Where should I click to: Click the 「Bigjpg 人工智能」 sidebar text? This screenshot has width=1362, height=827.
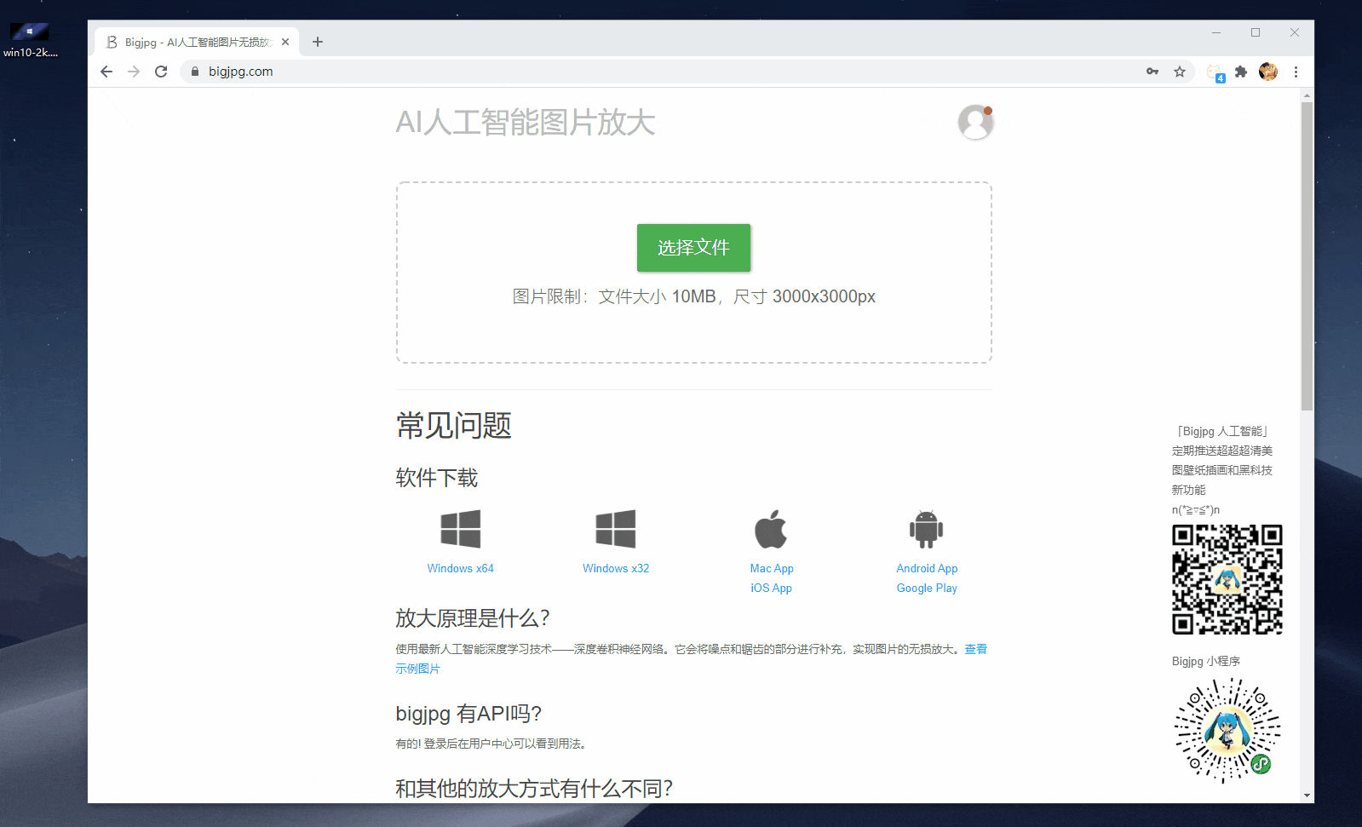click(1223, 431)
